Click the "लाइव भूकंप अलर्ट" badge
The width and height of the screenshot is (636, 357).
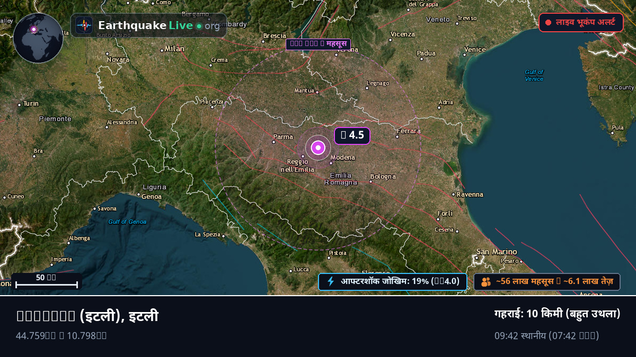point(581,22)
